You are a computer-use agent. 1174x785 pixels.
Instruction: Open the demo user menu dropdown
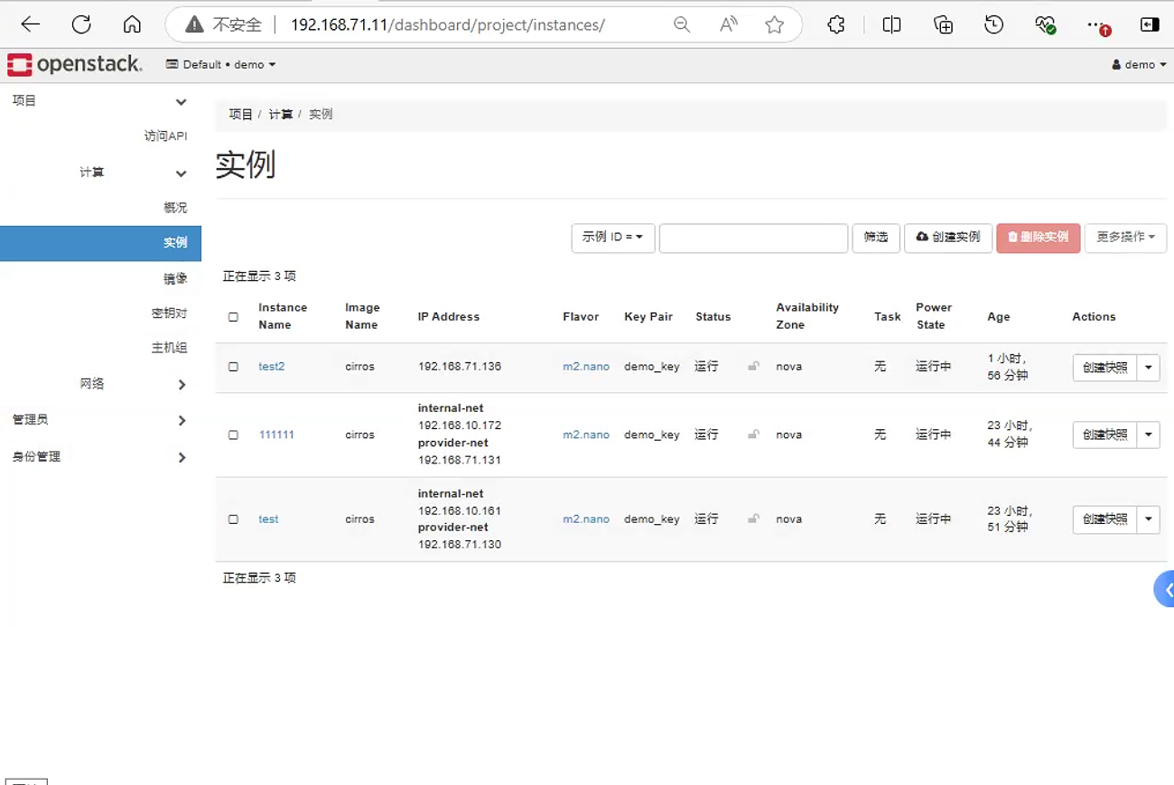(x=1139, y=64)
